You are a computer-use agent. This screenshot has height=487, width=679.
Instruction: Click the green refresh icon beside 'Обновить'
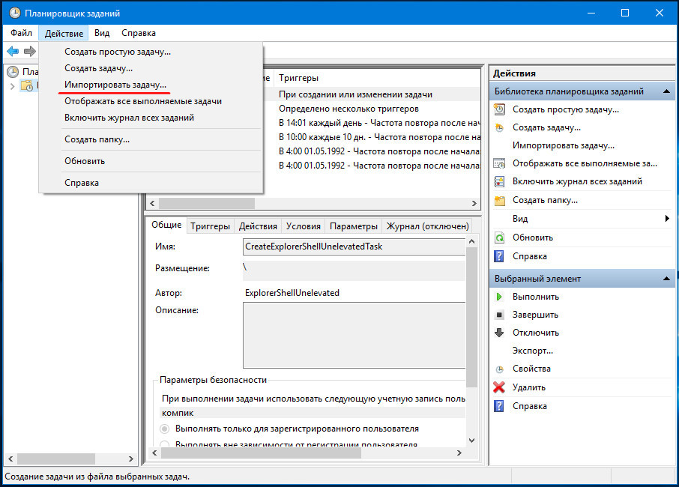(500, 238)
